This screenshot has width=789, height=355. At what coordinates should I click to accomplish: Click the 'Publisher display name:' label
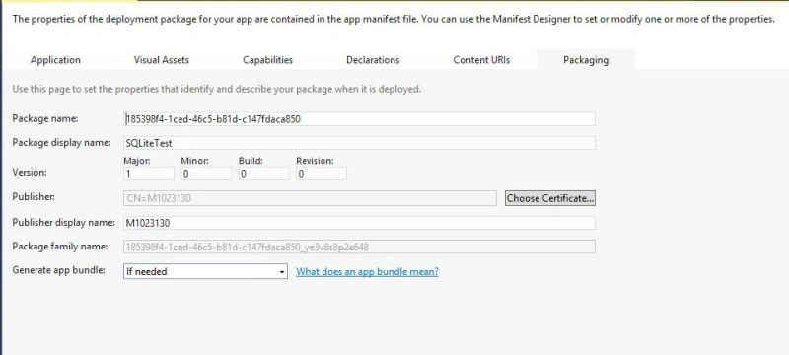(x=63, y=222)
